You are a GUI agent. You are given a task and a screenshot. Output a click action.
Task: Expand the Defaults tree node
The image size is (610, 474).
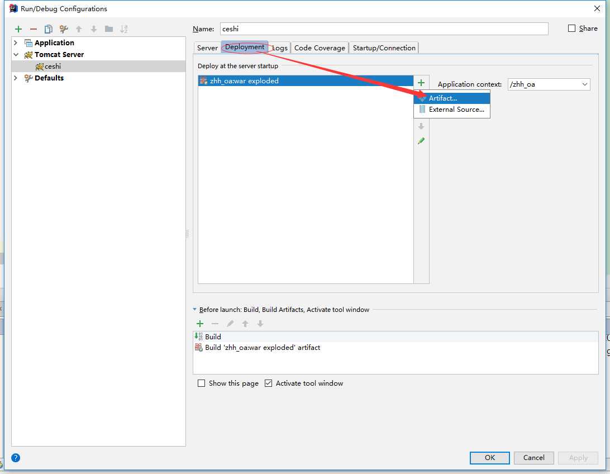[x=16, y=78]
